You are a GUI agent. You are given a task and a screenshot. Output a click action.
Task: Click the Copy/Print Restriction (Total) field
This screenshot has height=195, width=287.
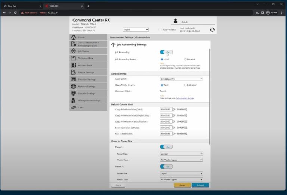166,110
